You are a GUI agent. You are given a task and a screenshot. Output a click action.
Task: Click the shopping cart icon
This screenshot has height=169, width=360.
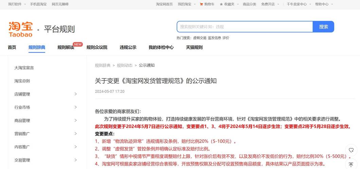(x=201, y=4)
